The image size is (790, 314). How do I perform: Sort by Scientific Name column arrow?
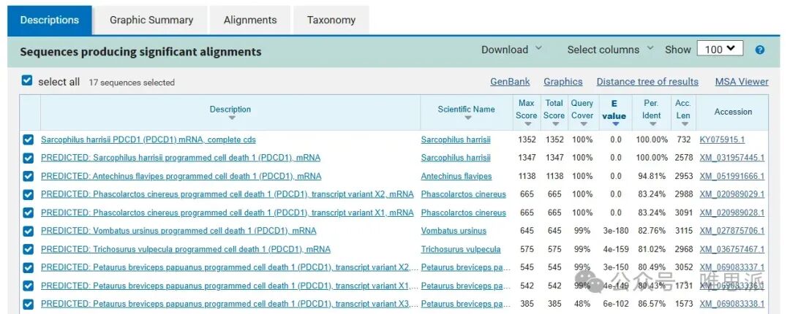point(467,118)
